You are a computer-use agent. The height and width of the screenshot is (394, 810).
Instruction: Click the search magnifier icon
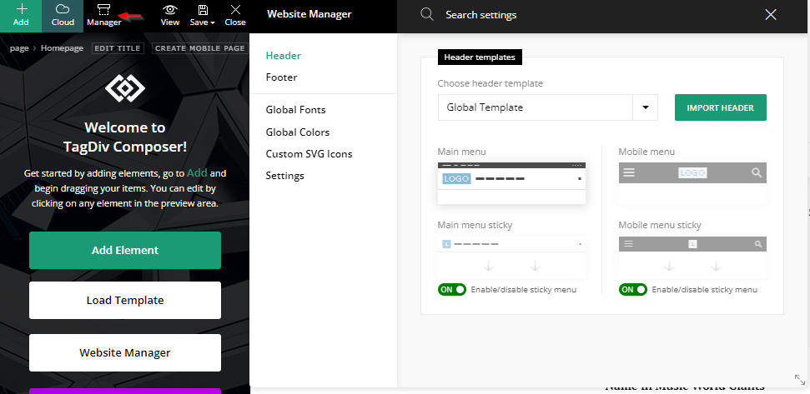click(x=427, y=14)
